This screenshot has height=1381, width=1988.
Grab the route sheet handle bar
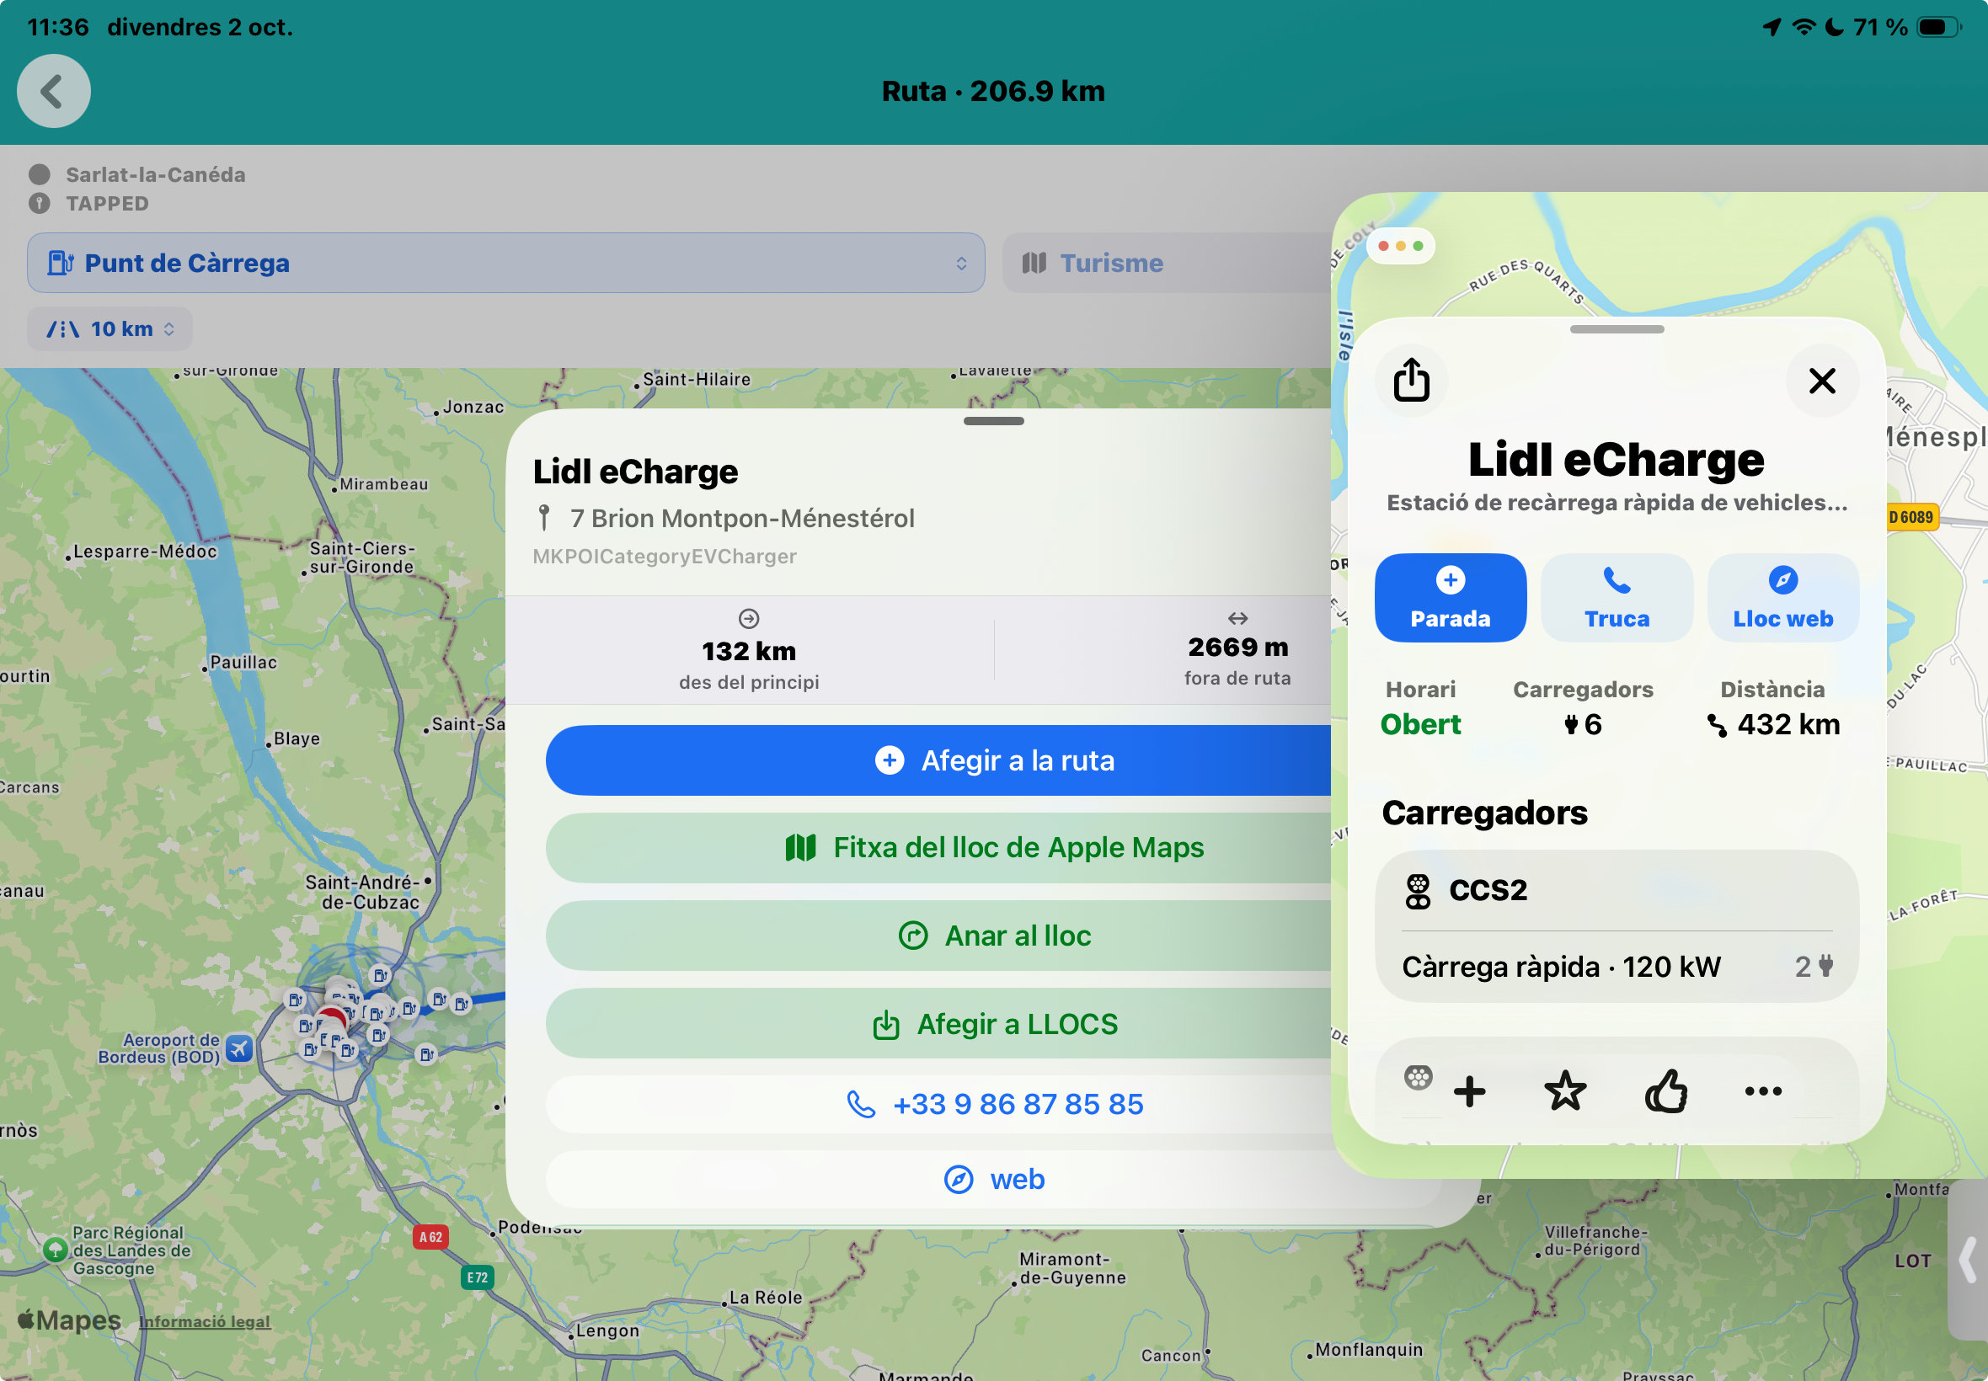tap(993, 421)
